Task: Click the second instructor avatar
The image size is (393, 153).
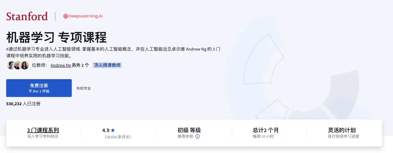Action: 17,65
